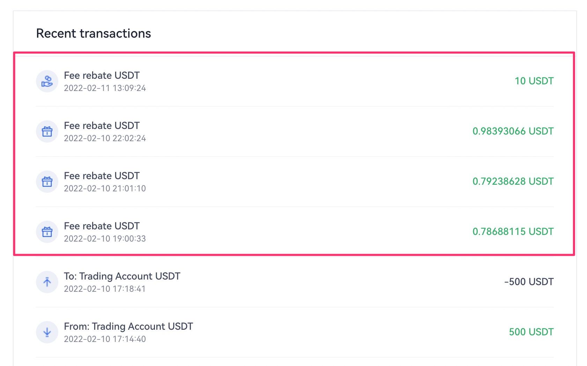Click the gift icon beside 22:02:24 rebate
This screenshot has width=587, height=366.
47,131
